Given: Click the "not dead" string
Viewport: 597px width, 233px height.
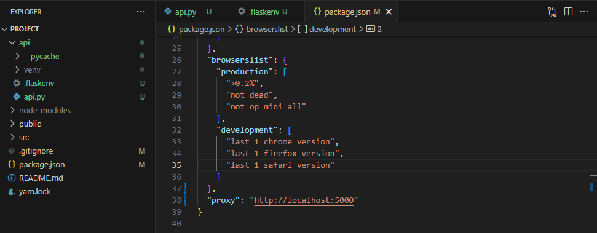Looking at the screenshot, I should click(250, 95).
